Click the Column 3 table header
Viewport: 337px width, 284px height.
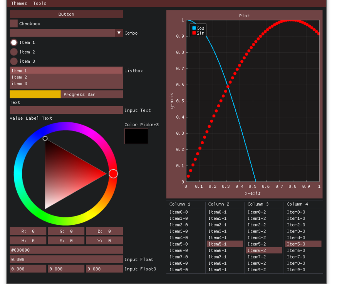[258, 204]
